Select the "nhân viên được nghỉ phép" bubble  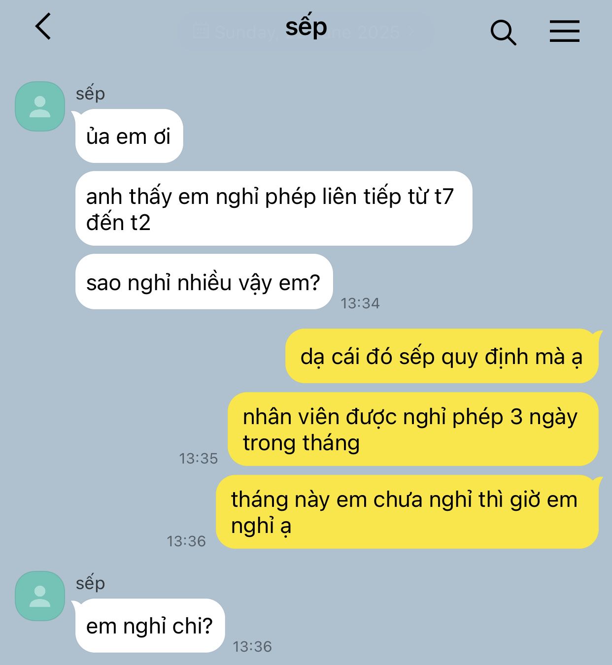[x=413, y=429]
